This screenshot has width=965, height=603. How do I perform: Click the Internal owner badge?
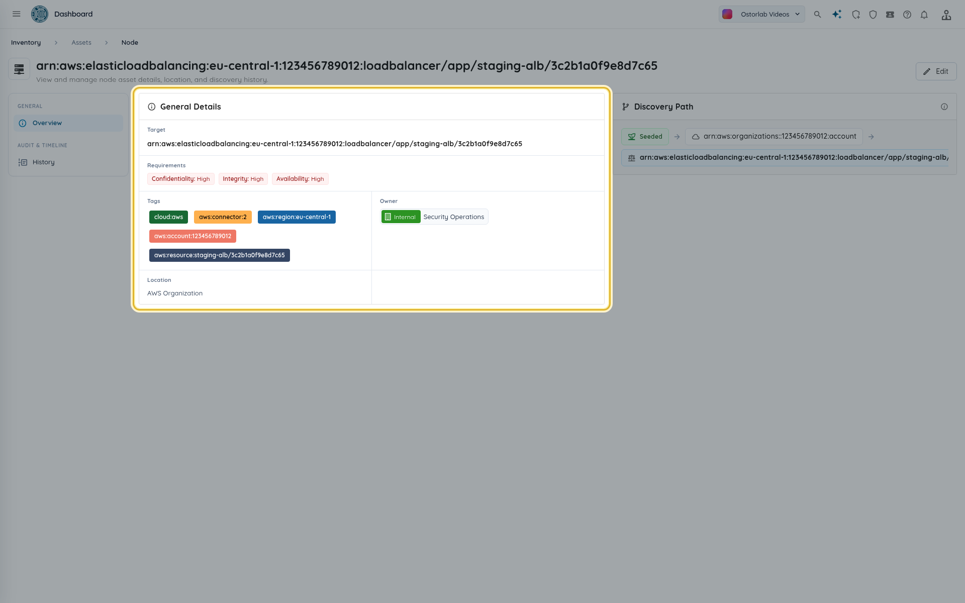point(401,217)
